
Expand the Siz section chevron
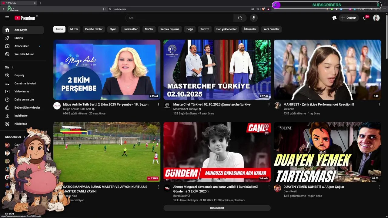click(x=12, y=67)
